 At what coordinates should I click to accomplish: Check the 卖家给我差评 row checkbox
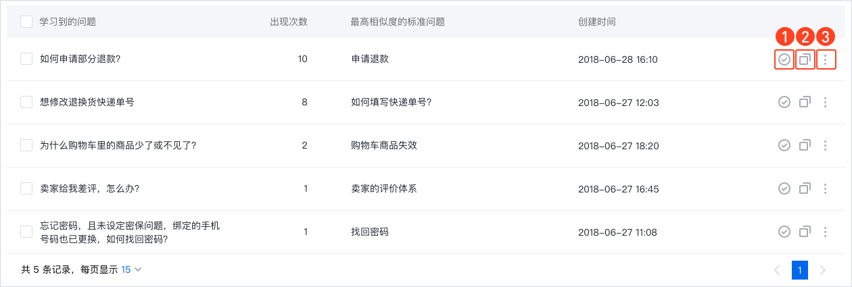click(26, 188)
